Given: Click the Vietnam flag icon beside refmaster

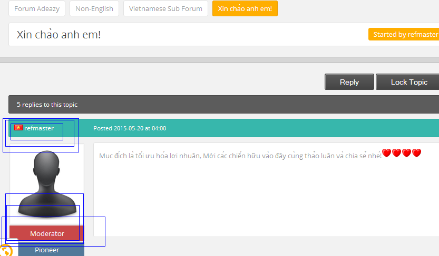Looking at the screenshot, I should coord(18,128).
